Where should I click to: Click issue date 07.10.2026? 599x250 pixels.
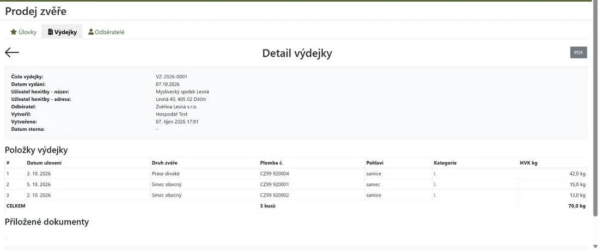click(x=168, y=84)
